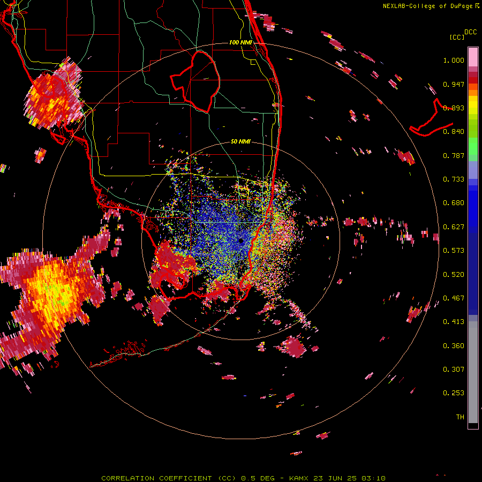Select the 0.520 scale value
The width and height of the screenshot is (482, 482).
(454, 274)
